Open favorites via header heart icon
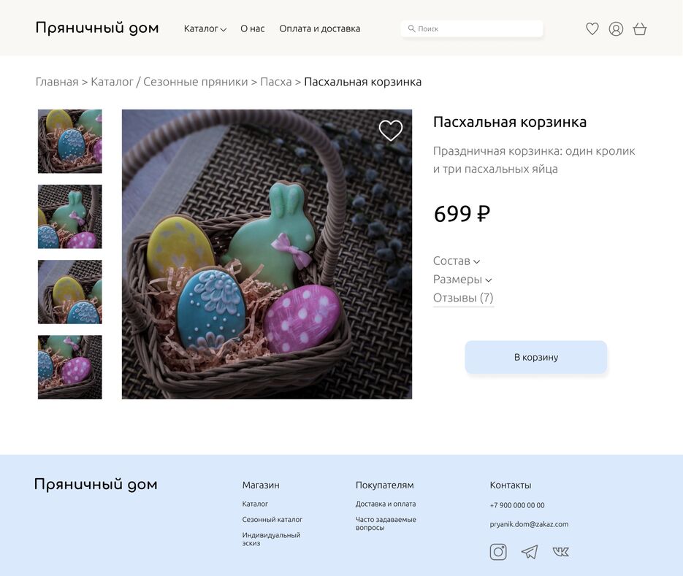The width and height of the screenshot is (683, 576). point(592,28)
